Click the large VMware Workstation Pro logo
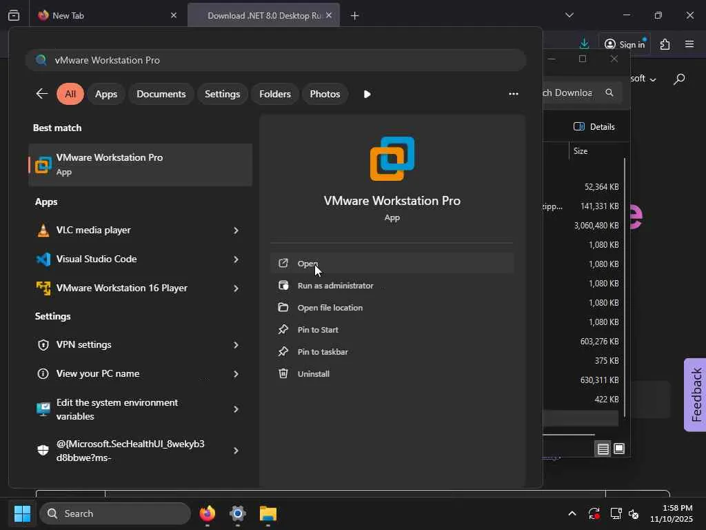The width and height of the screenshot is (706, 530). [x=392, y=159]
